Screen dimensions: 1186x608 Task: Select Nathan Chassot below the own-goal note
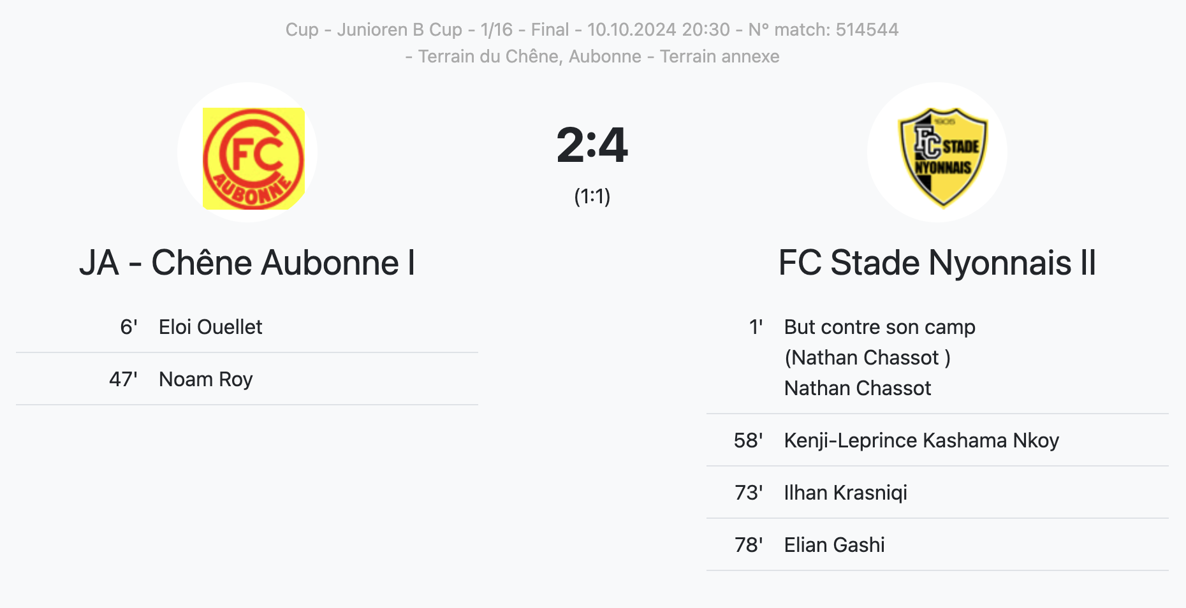pos(857,388)
